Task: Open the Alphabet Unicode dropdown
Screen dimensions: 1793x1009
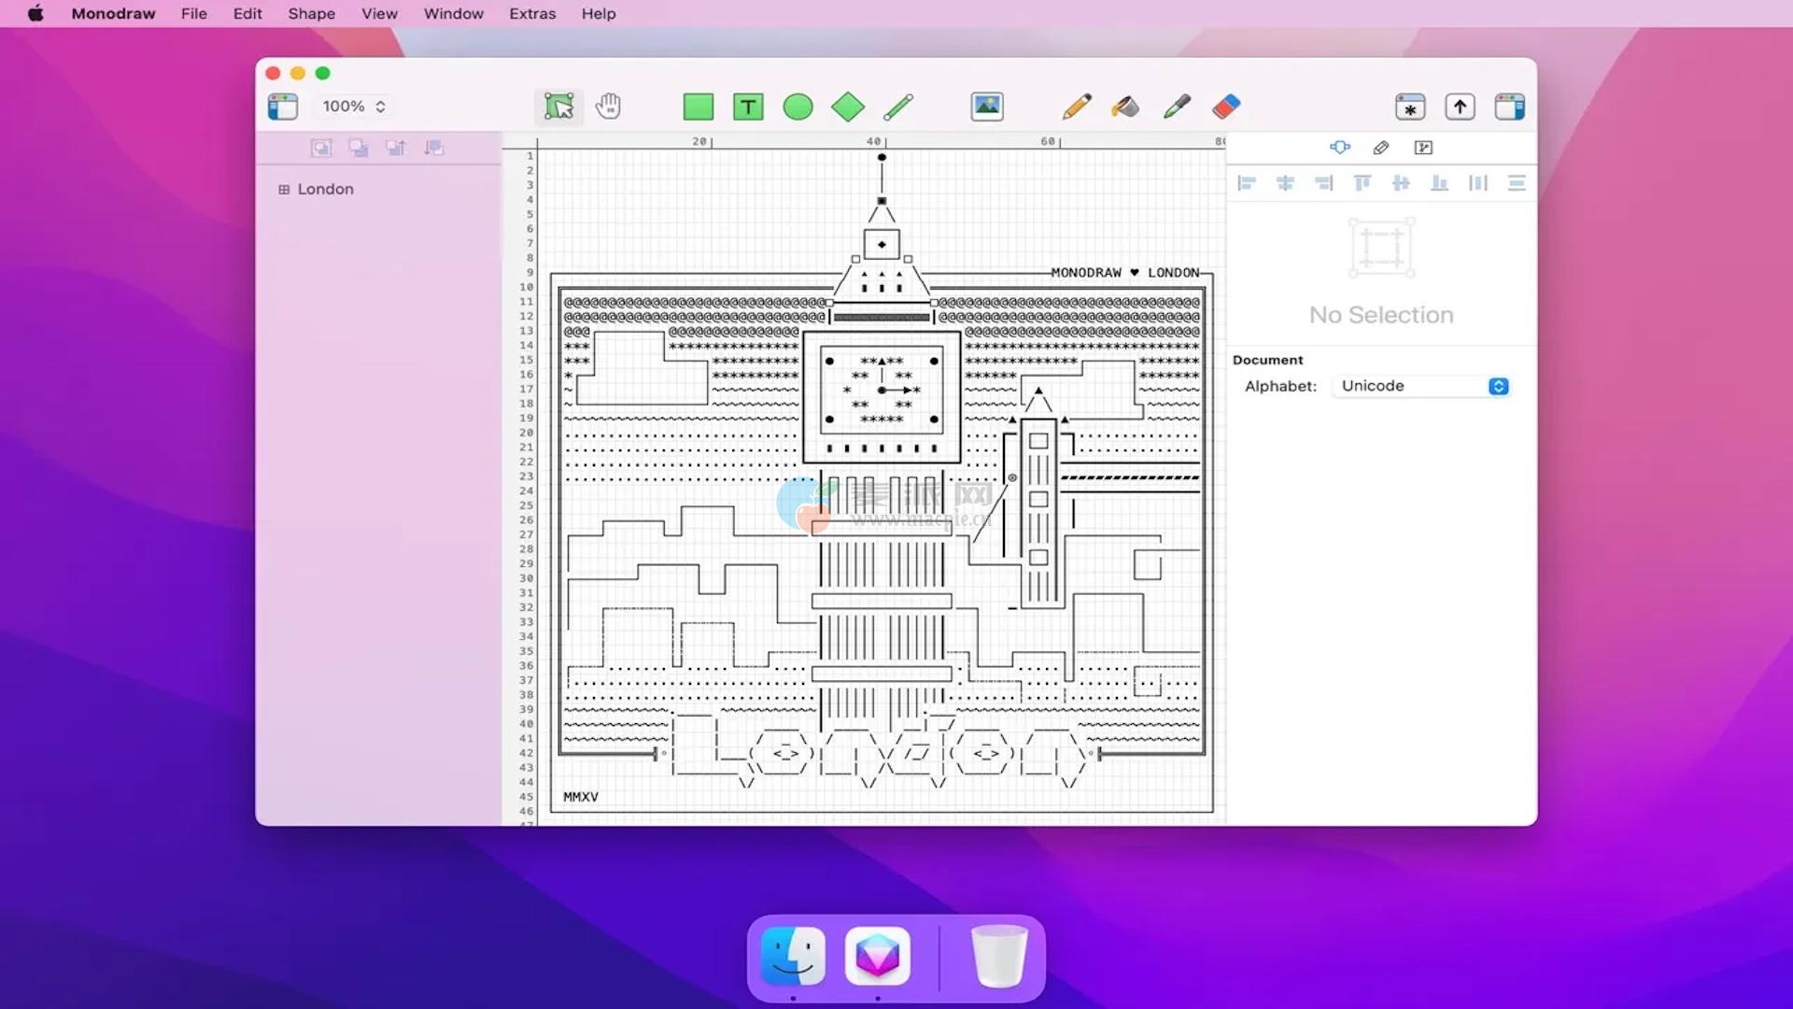Action: point(1421,386)
